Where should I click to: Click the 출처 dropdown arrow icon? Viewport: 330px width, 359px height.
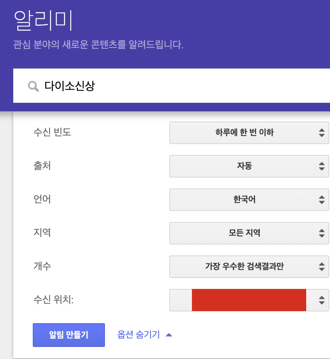[x=321, y=166]
